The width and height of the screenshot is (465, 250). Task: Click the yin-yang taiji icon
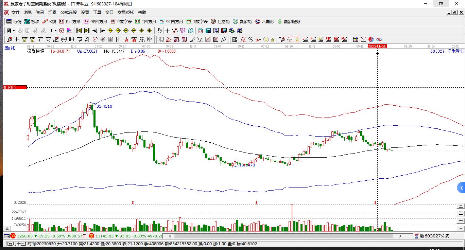(x=371, y=39)
